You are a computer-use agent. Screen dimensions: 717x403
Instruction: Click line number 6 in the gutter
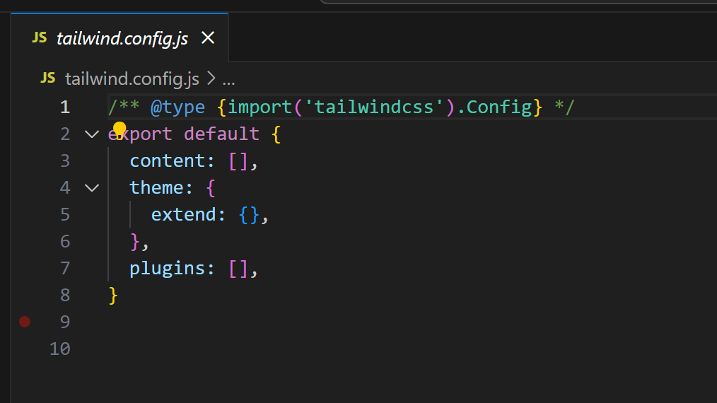click(x=65, y=242)
